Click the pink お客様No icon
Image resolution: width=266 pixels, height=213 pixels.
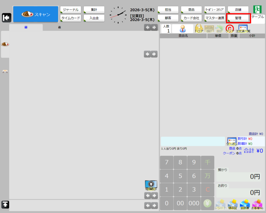coord(257,204)
